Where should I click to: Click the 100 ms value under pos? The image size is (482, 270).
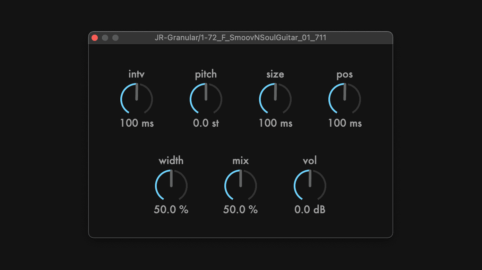pos(345,123)
